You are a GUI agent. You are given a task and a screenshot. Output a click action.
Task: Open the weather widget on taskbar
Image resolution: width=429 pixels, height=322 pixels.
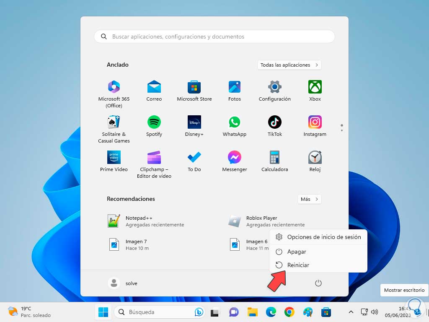[29, 312]
